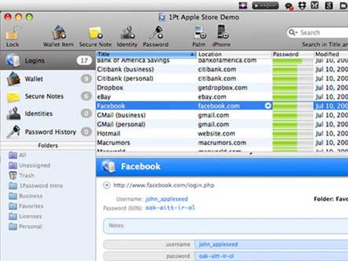Open Password History category
Image resolution: width=348 pixels, height=261 pixels.
(48, 132)
